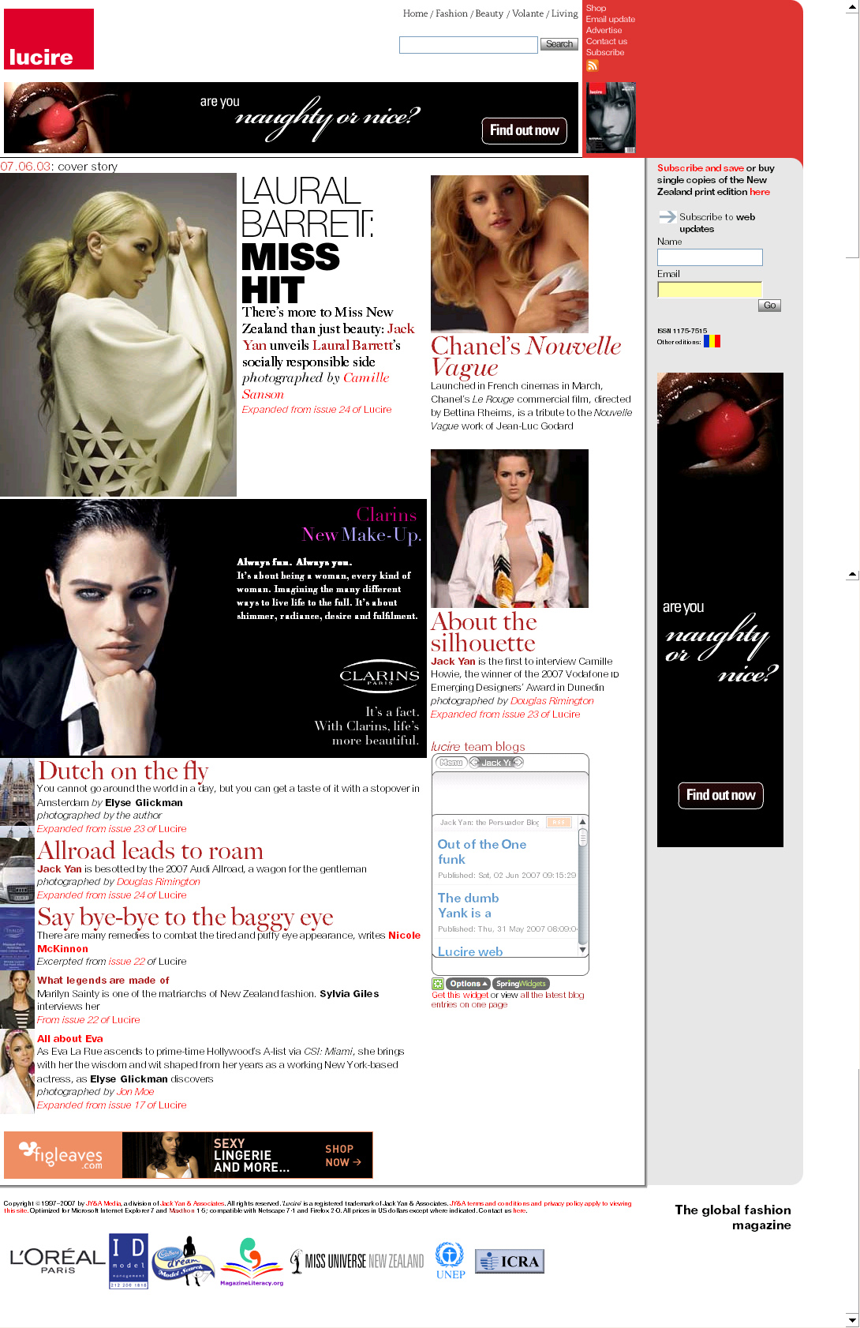Open the Beauty section
The image size is (860, 1328).
tap(489, 13)
